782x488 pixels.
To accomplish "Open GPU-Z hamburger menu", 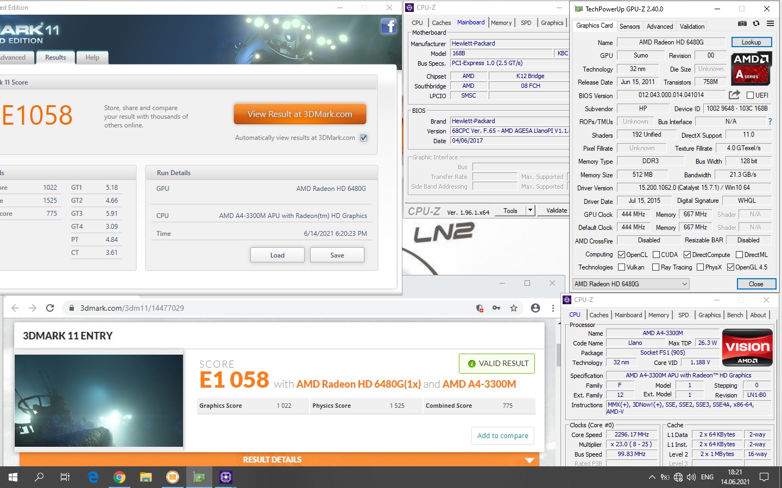I will click(770, 23).
